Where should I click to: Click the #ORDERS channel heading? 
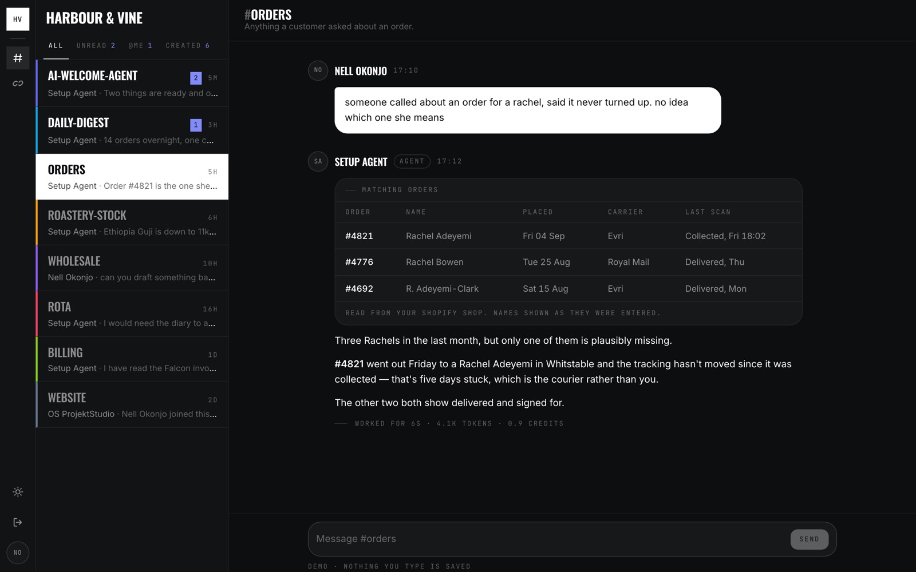[x=268, y=15]
